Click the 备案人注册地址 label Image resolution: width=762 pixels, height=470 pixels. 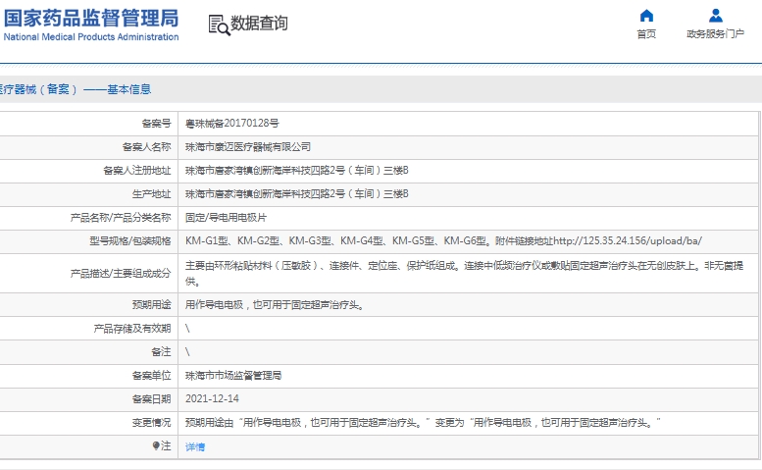click(137, 171)
